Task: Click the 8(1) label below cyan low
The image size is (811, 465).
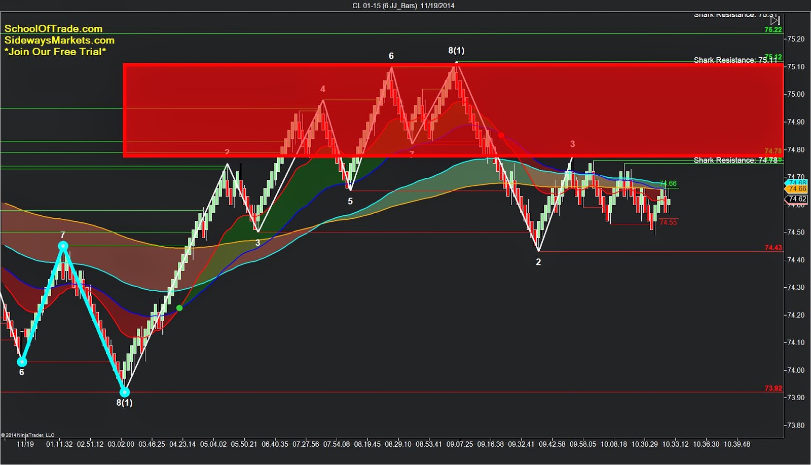Action: 125,403
